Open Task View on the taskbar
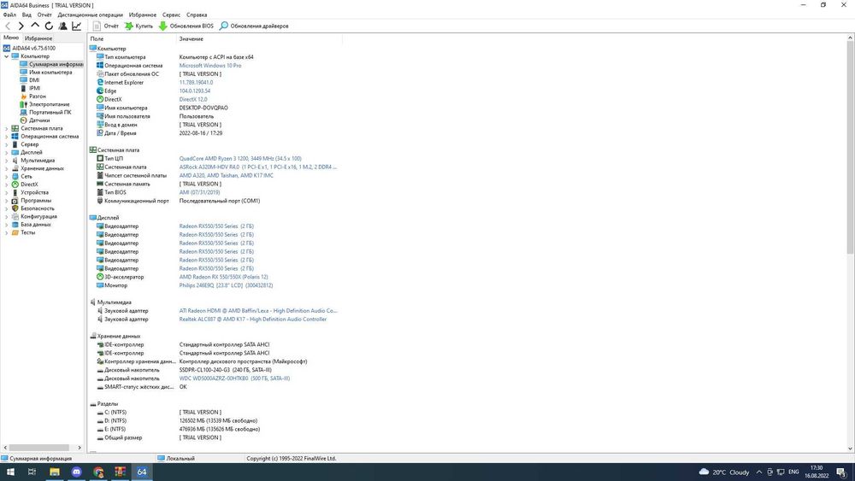 coord(32,472)
